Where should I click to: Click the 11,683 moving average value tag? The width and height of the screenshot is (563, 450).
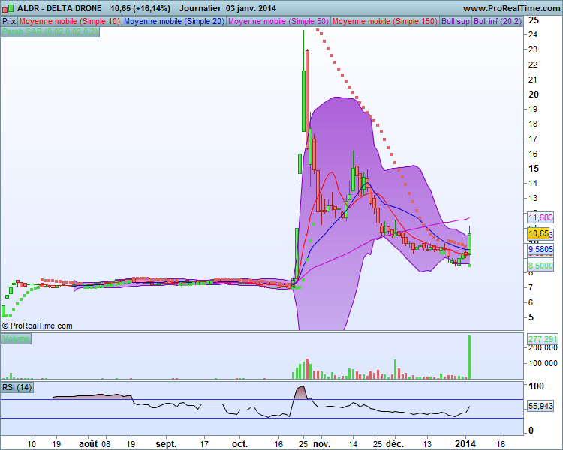(540, 217)
